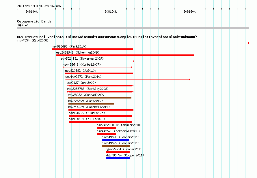
Task: Click the esv2524131 (McKernan2009) label
Action: coord(82,58)
